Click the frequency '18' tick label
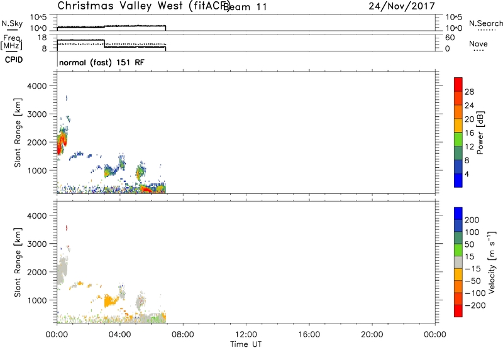 coord(42,38)
